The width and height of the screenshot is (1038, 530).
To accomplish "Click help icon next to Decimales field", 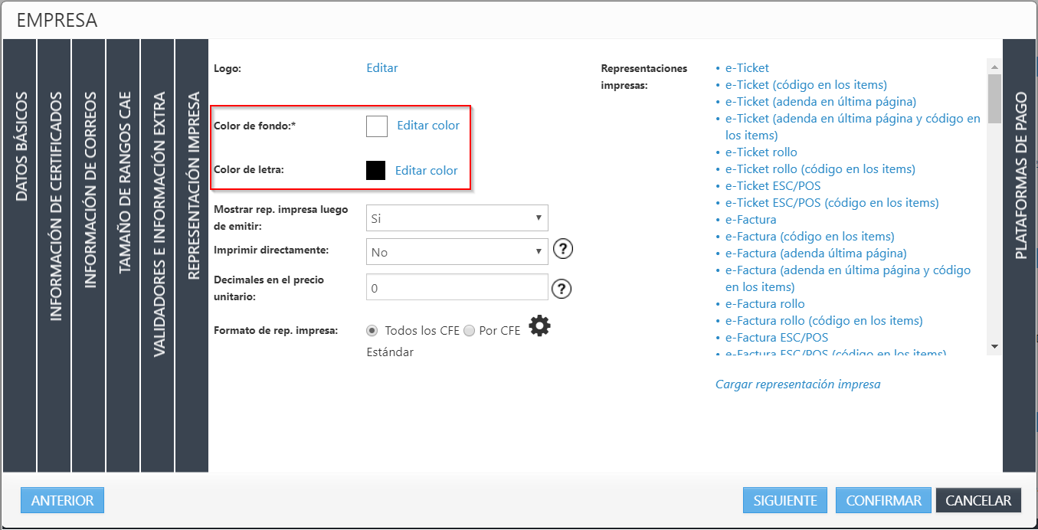I will point(562,289).
